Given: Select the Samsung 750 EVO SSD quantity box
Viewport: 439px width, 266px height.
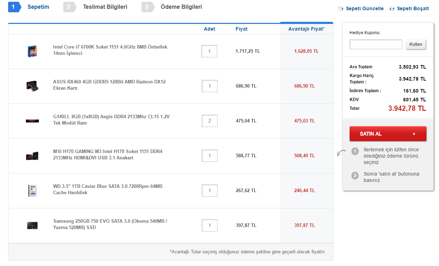Looking at the screenshot, I should pyautogui.click(x=209, y=226).
